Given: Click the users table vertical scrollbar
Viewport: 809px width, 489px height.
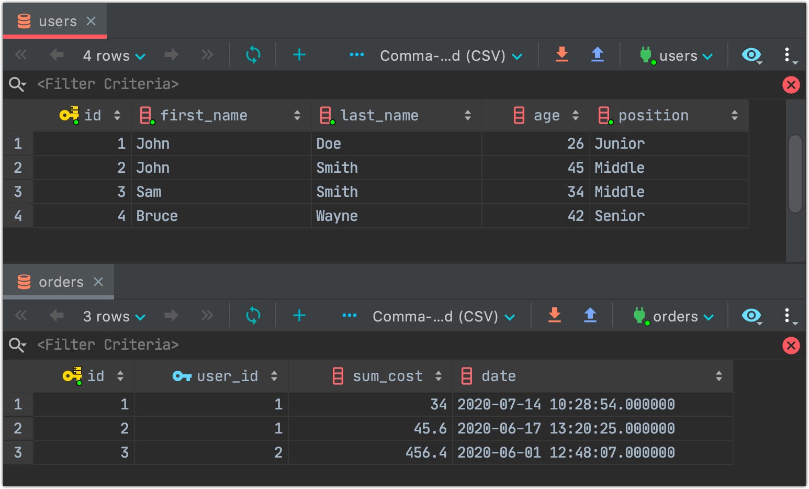Looking at the screenshot, I should (x=795, y=174).
